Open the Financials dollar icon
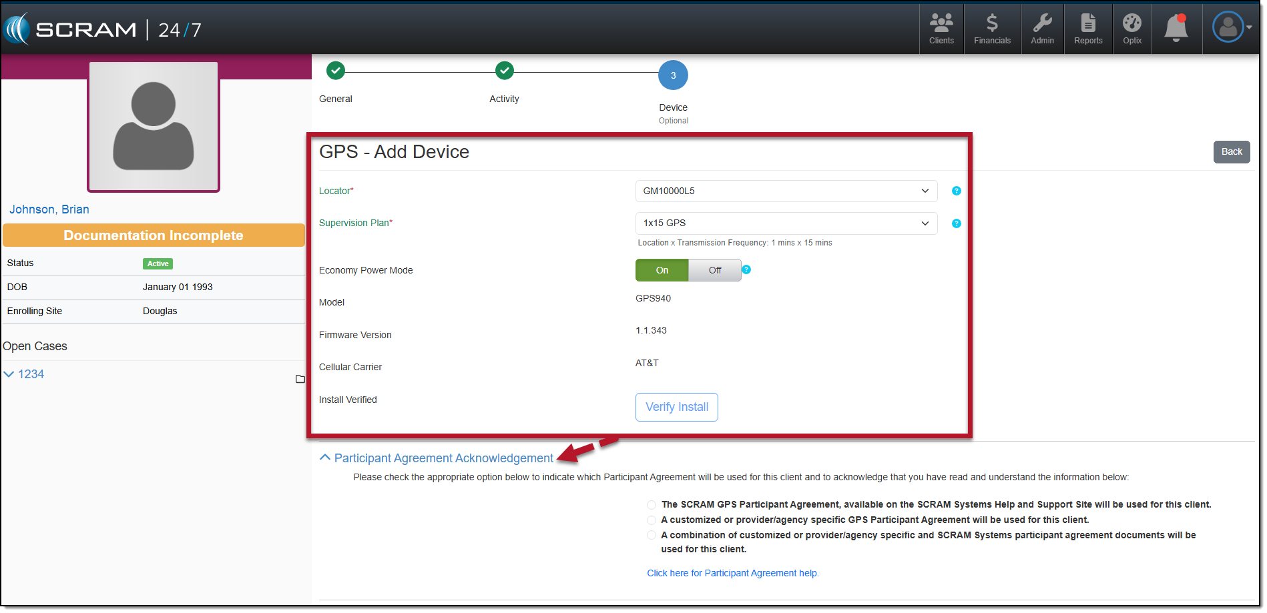Viewport: 1267px width, 613px height. click(992, 29)
